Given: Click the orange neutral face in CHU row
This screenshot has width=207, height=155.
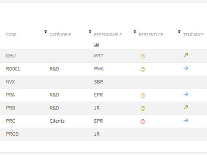Looking at the screenshot, I should tap(143, 56).
